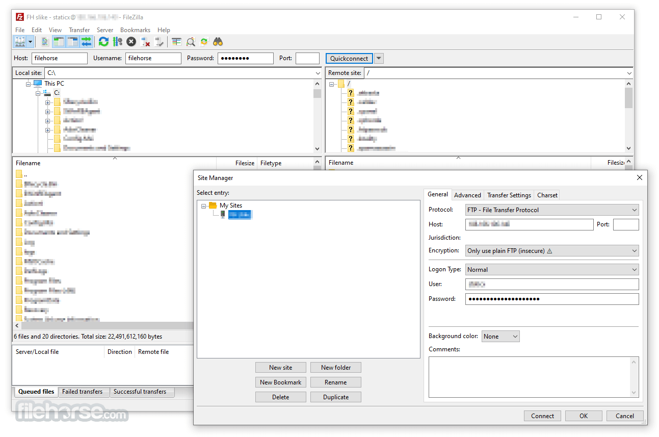The height and width of the screenshot is (437, 659).
Task: Open the View menu
Action: click(x=55, y=30)
